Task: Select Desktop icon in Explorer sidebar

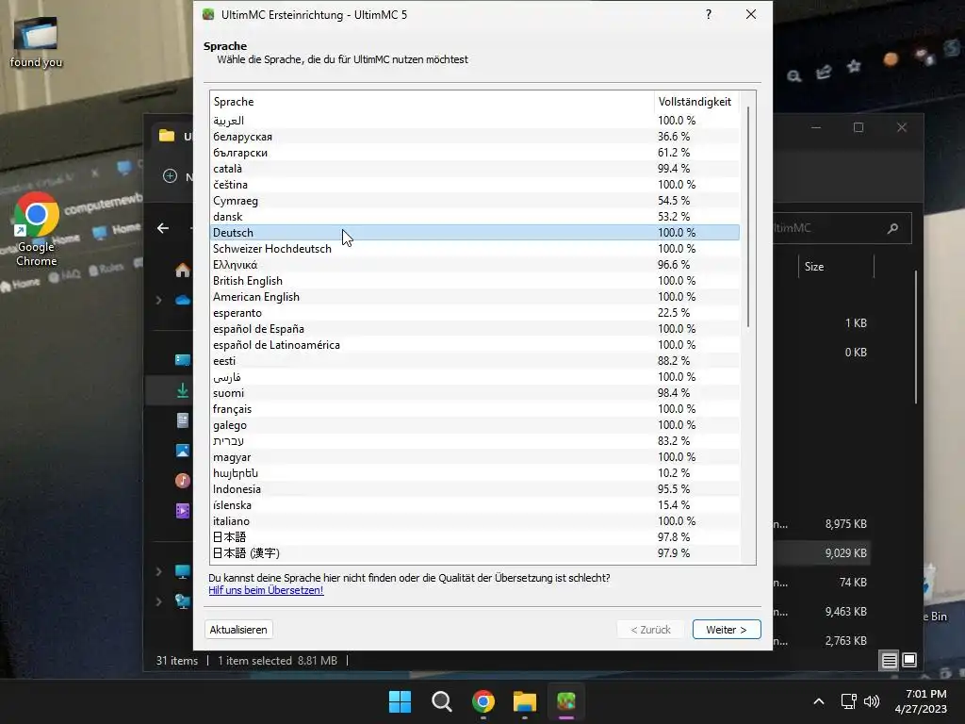Action: (x=182, y=360)
